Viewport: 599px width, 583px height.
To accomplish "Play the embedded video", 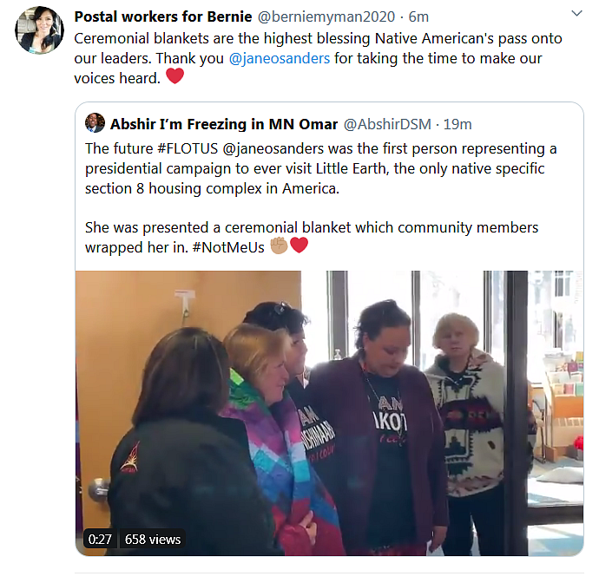I will [x=329, y=413].
